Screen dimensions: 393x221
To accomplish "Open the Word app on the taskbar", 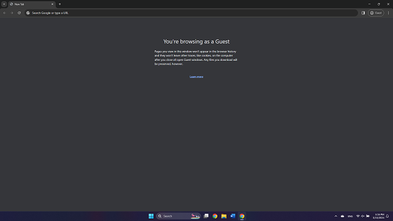I will [233, 216].
